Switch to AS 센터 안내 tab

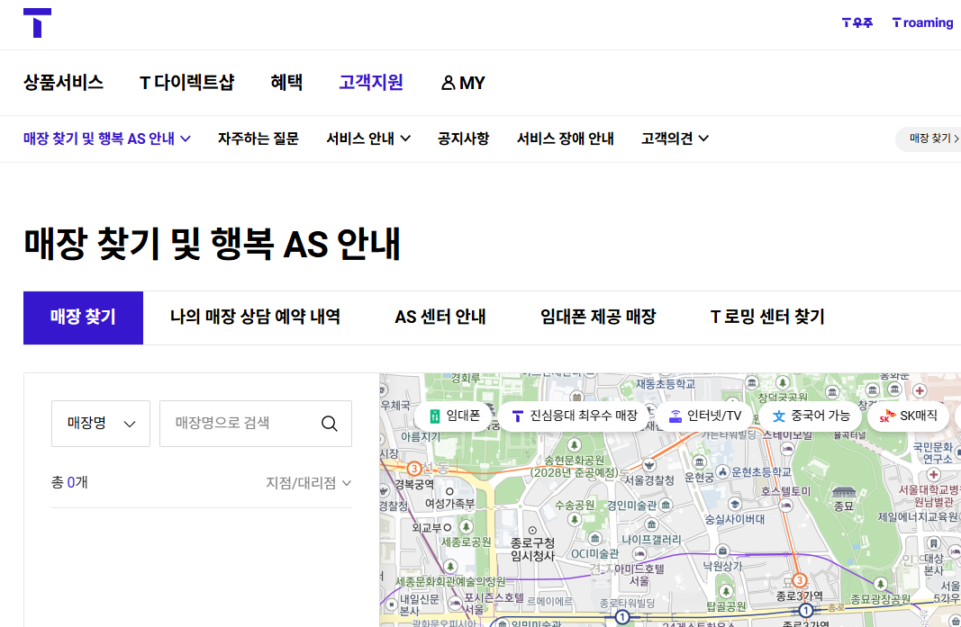(x=440, y=318)
